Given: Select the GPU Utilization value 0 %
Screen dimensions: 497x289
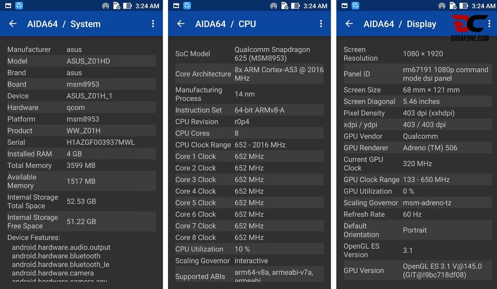Looking at the screenshot, I should (x=408, y=191).
